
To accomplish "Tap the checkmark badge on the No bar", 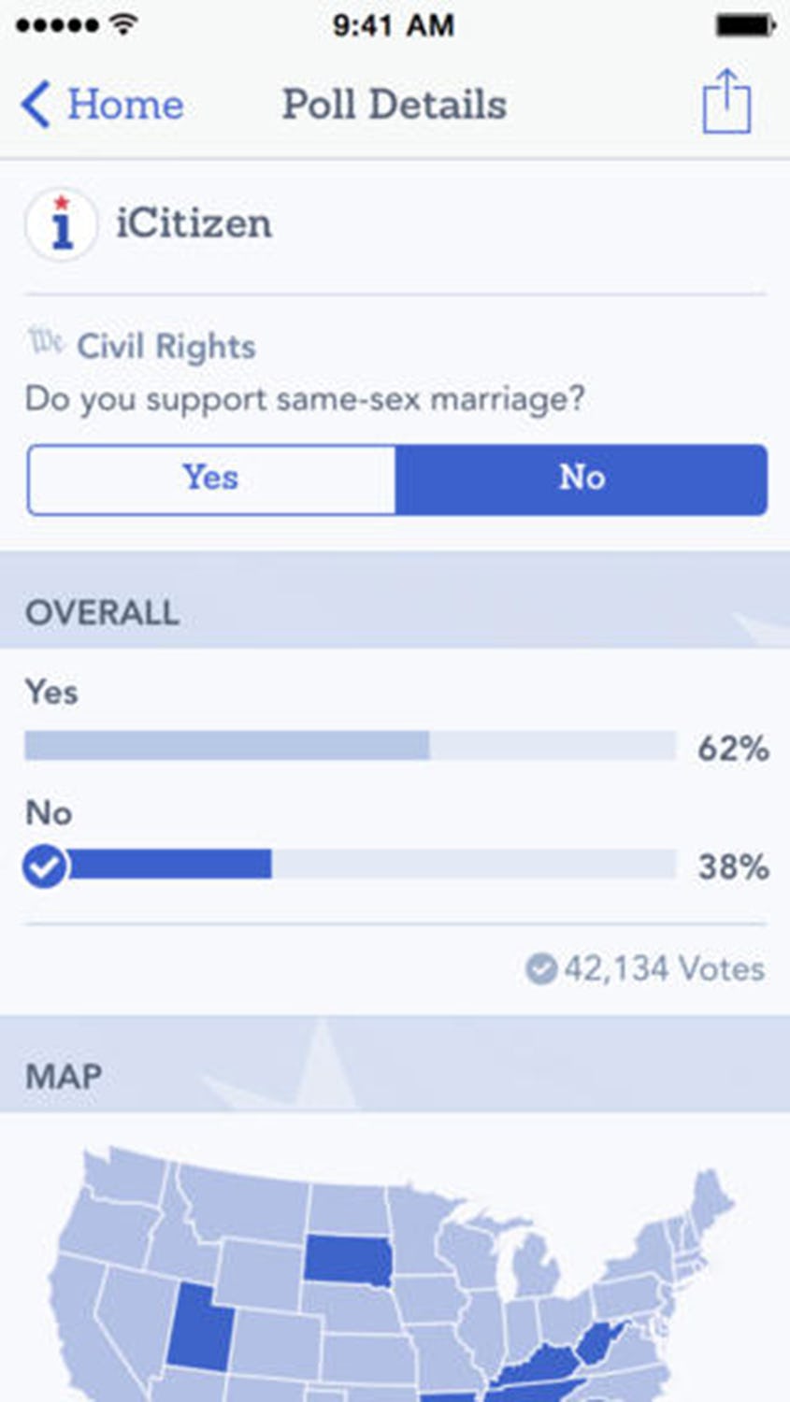I will pos(44,865).
